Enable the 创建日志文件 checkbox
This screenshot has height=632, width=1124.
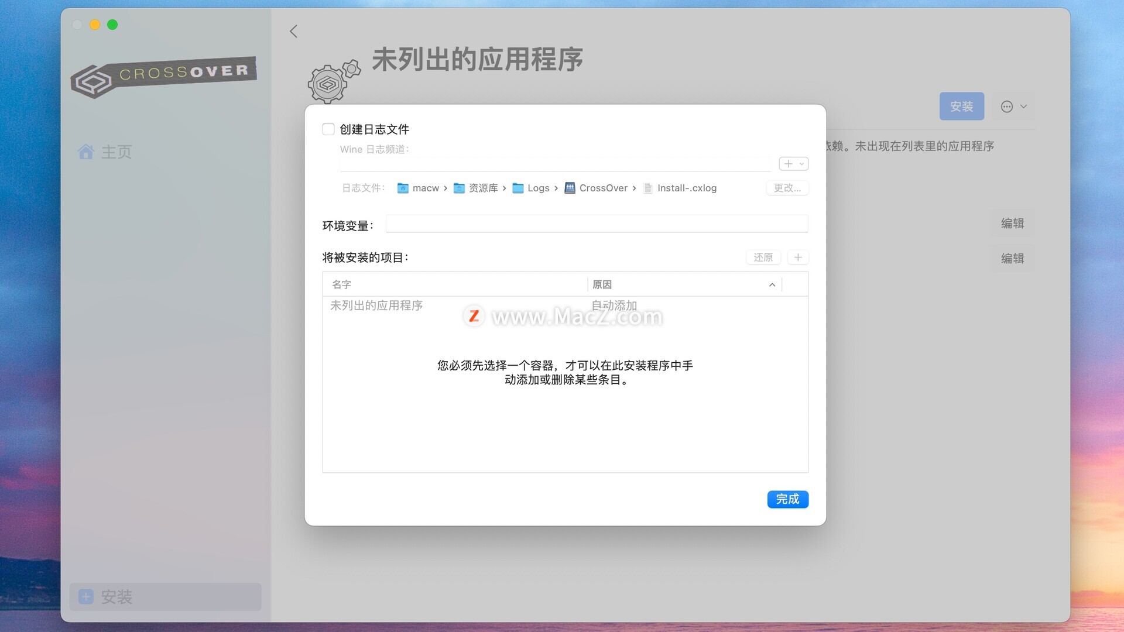point(328,129)
